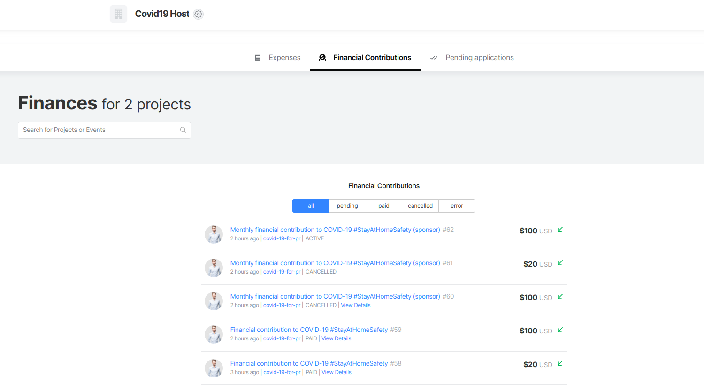Select the all filter button

[311, 206]
